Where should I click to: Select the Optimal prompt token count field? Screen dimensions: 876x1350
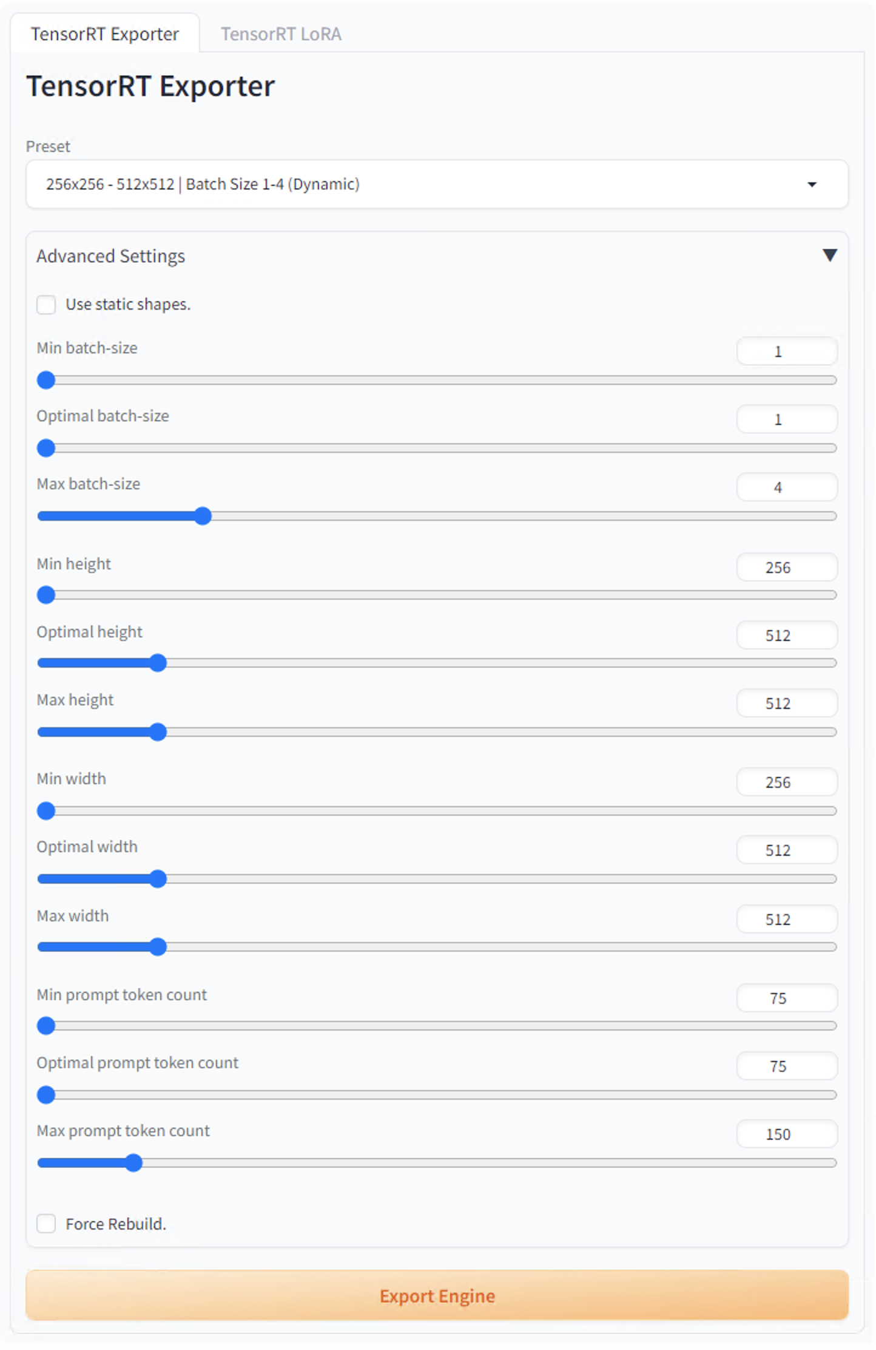[786, 1067]
